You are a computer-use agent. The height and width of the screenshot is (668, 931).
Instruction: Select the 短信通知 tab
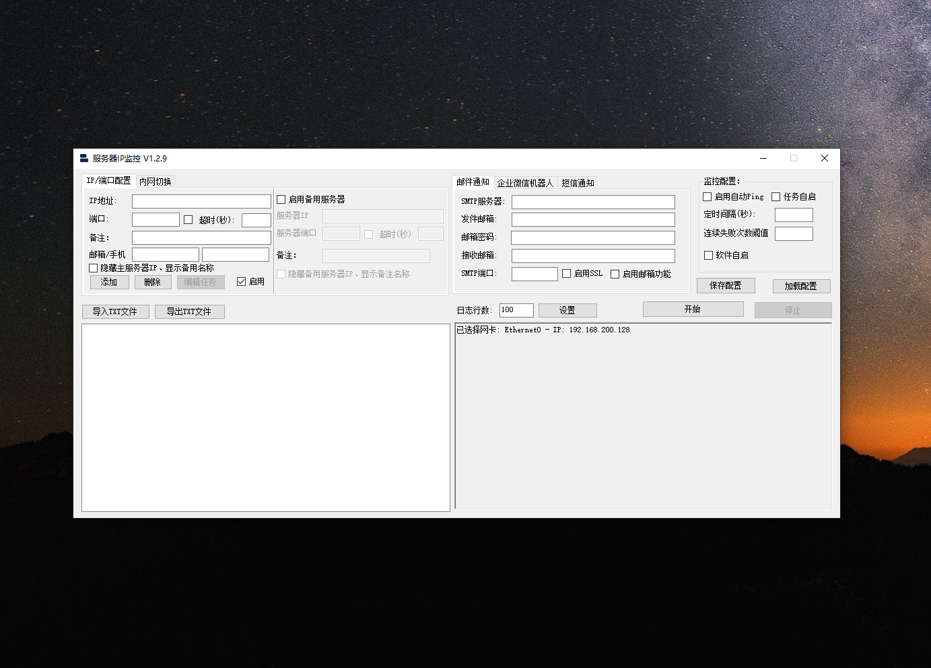[578, 183]
